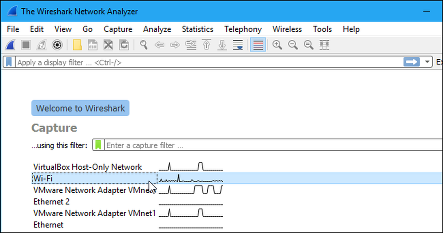This screenshot has width=443, height=233.
Task: Open the Wireless menu
Action: 287,29
